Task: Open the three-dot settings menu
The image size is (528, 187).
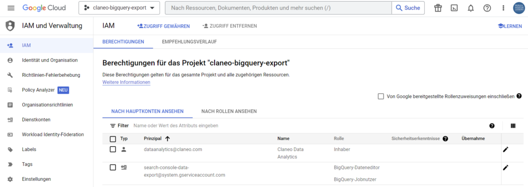Action: pyautogui.click(x=503, y=8)
